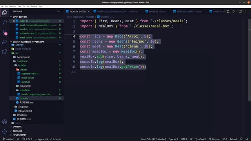Screen dimensions: 251x141
Task: Change encoding via UTF-8 status item
Action: (184, 139)
